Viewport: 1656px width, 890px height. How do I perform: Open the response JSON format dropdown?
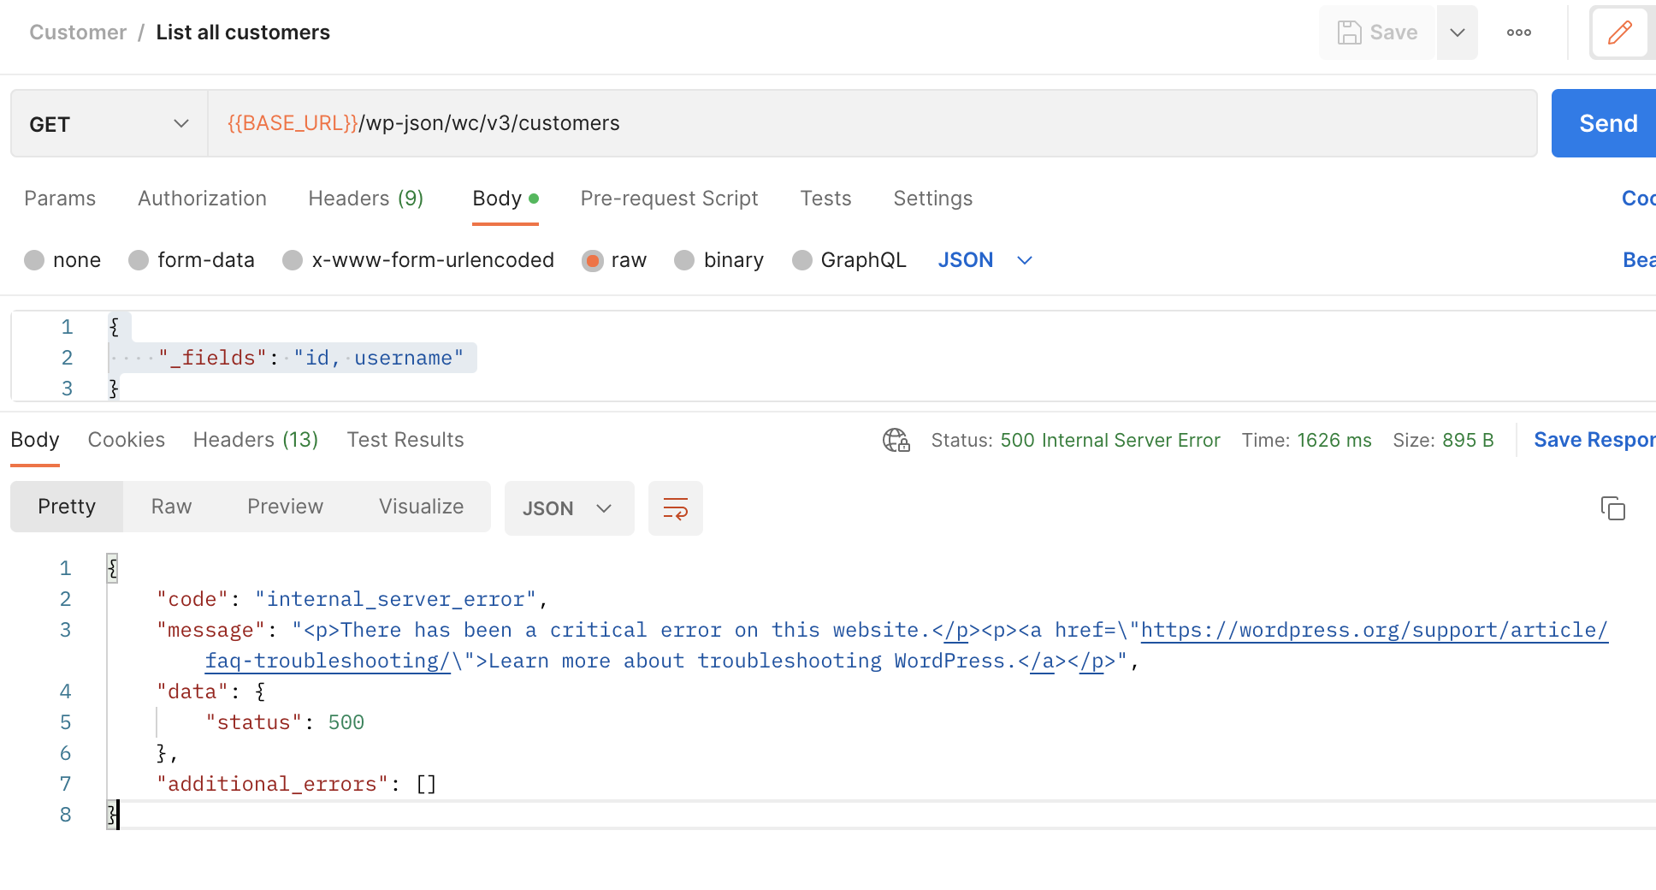pos(570,508)
